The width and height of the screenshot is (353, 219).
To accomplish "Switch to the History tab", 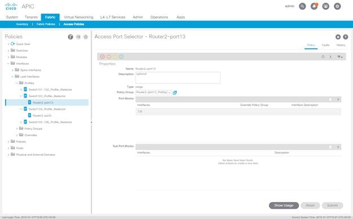I will click(341, 45).
